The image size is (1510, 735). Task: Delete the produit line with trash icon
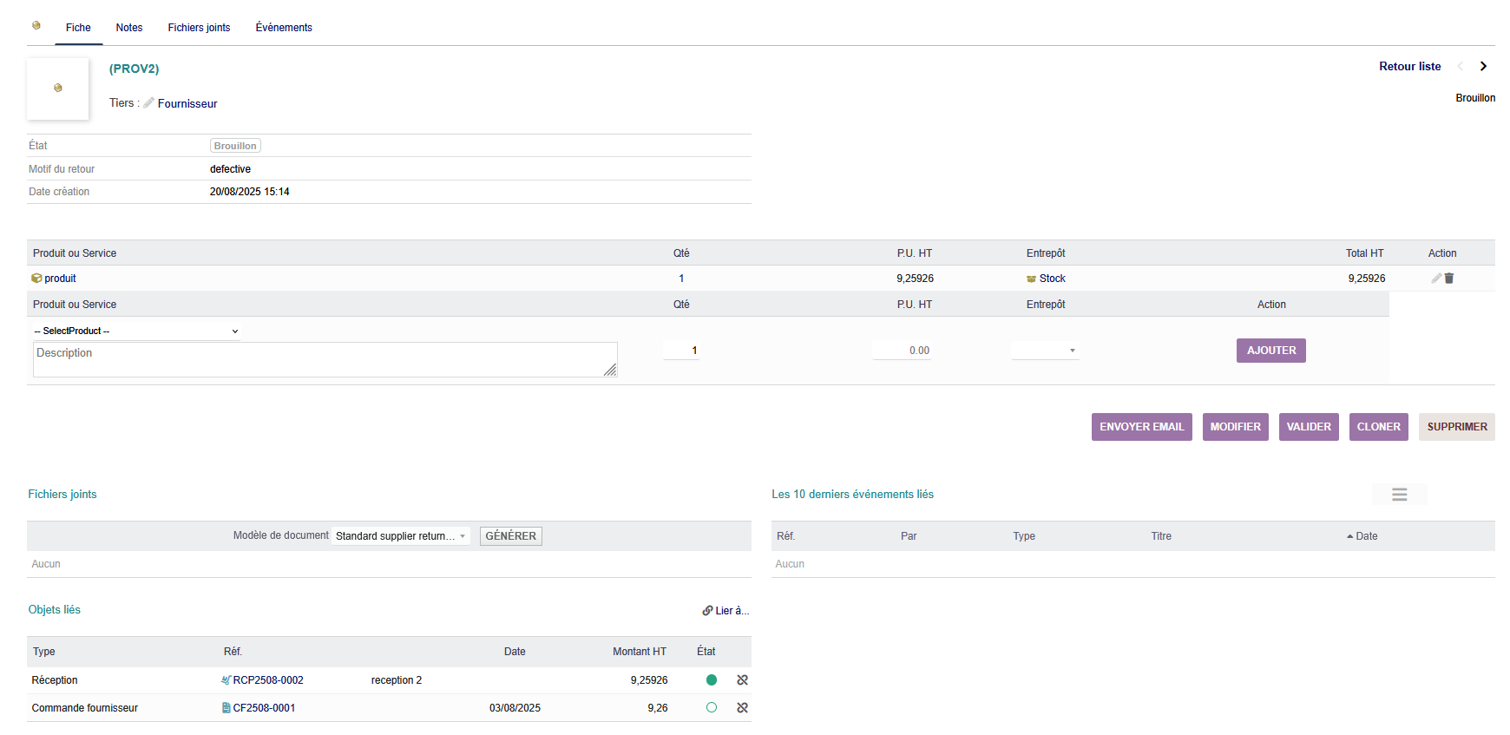click(1449, 279)
